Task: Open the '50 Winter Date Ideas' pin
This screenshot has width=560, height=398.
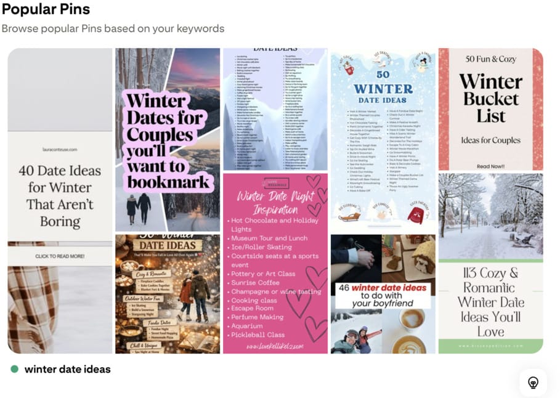Action: [x=383, y=140]
